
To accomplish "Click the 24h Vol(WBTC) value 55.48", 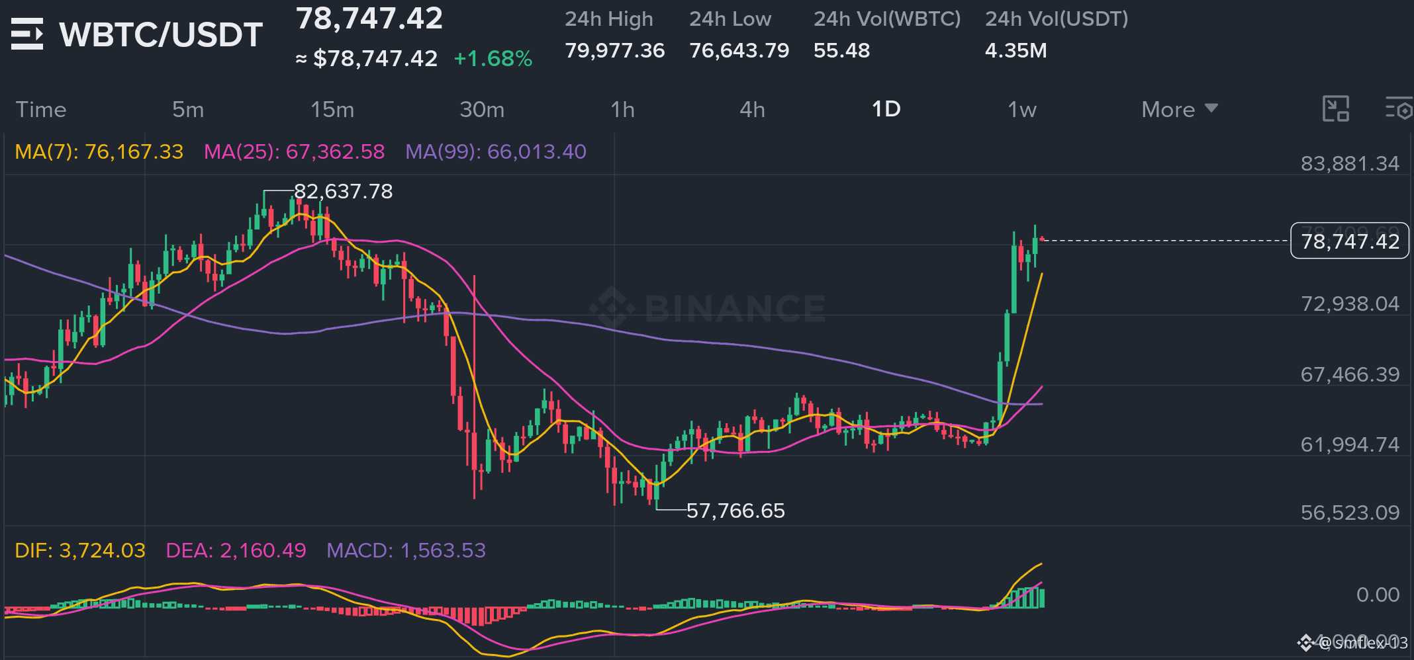I will 841,50.
